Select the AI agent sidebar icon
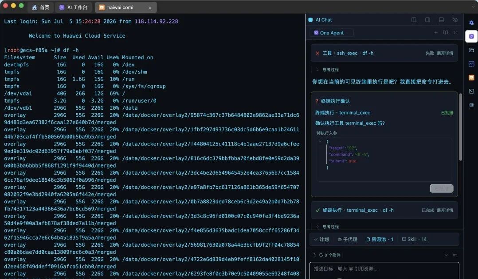The height and width of the screenshot is (279, 478). [471, 36]
